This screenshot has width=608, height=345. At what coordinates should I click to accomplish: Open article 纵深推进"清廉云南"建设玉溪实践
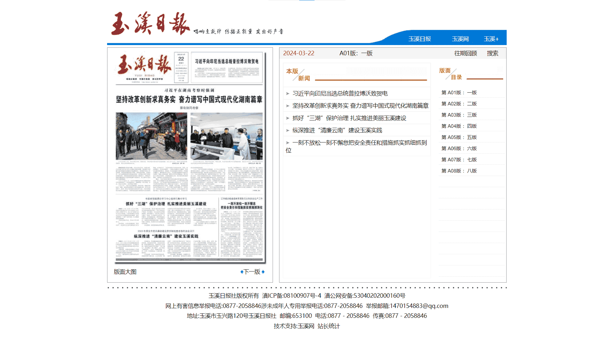(x=337, y=130)
